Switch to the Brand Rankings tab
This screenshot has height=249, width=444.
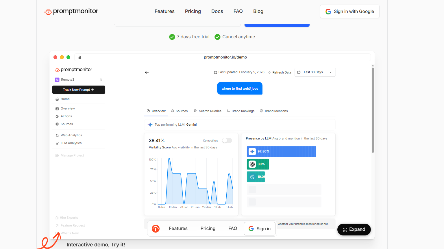(243, 111)
